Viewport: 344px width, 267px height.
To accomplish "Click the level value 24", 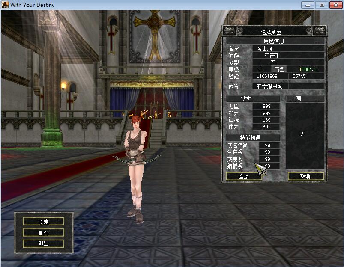I will 259,69.
